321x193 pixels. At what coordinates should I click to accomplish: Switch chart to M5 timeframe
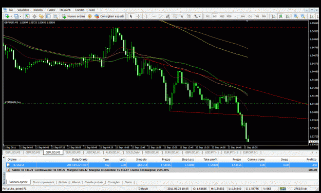pos(215,16)
